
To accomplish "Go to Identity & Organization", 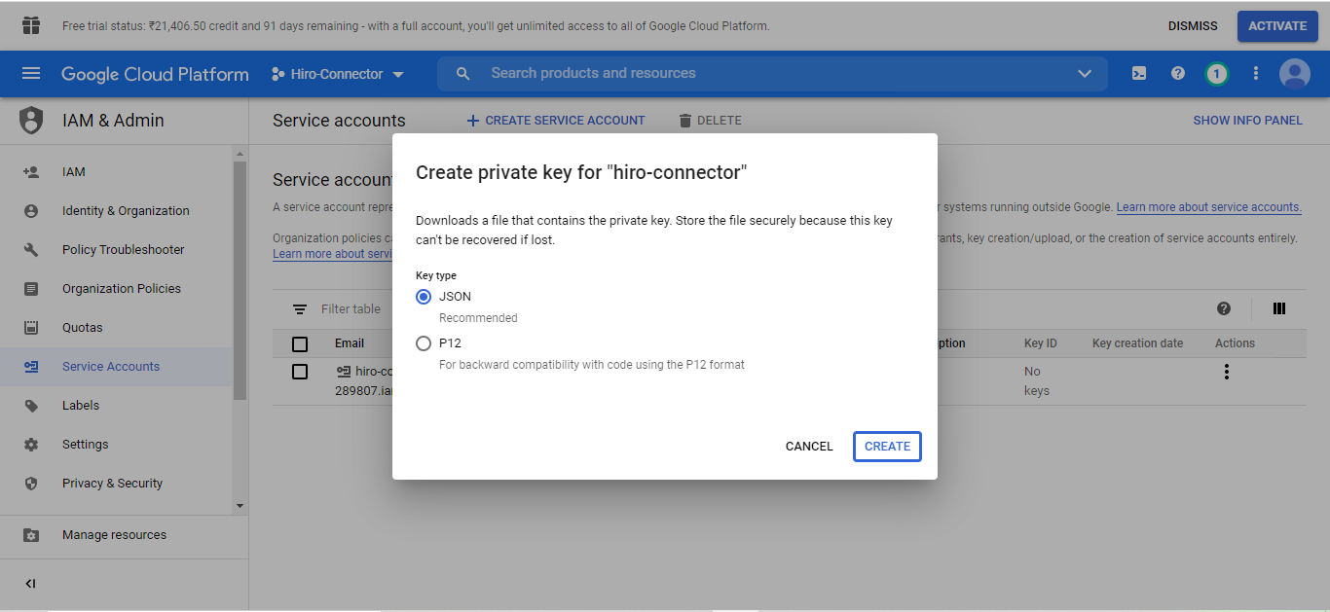I will pos(126,211).
